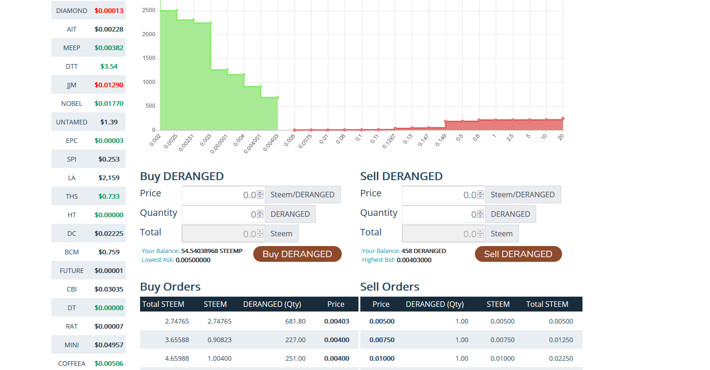Select the NOBEL token row

[89, 103]
